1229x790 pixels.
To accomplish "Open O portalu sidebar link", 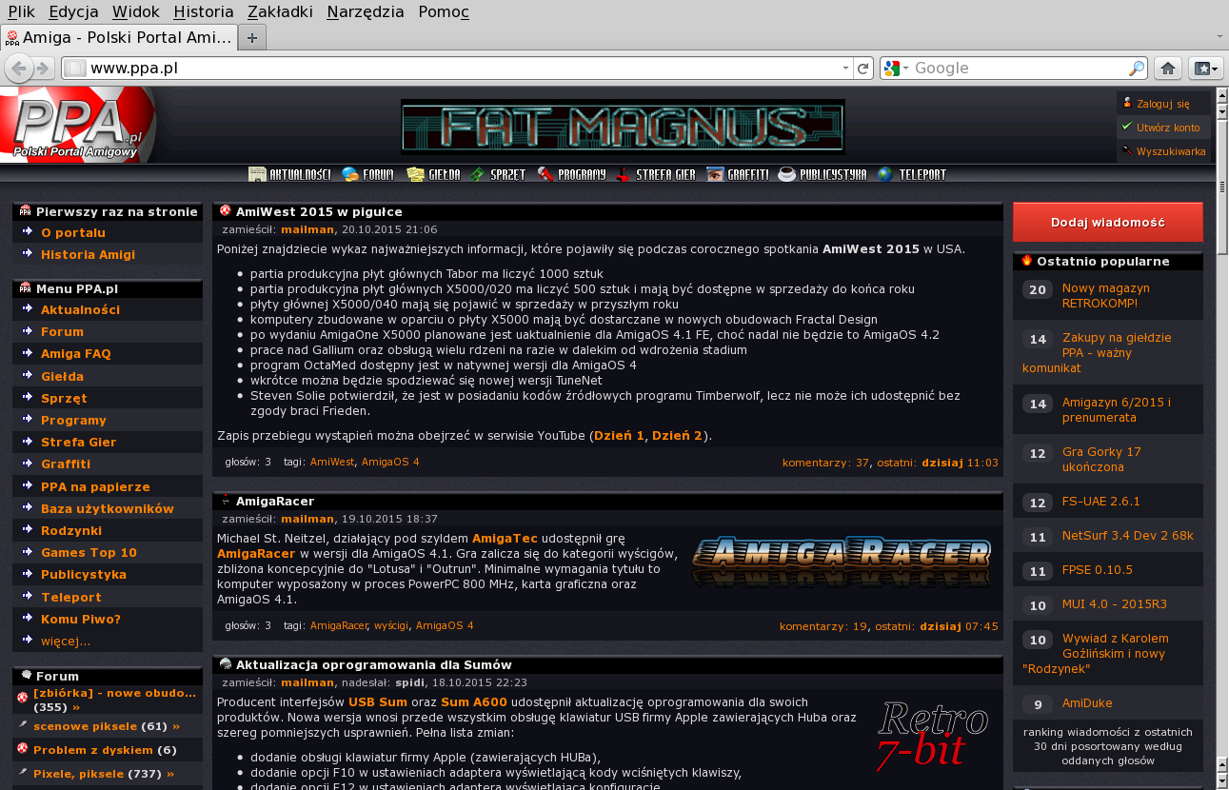I will pyautogui.click(x=73, y=233).
